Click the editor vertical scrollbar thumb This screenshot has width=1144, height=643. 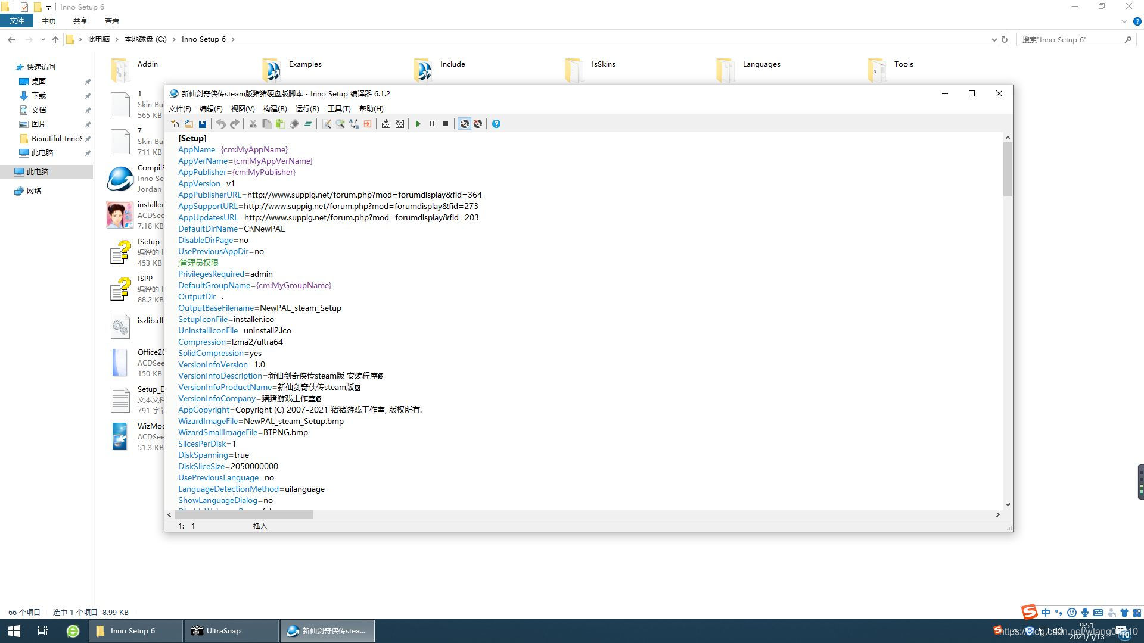(1008, 170)
